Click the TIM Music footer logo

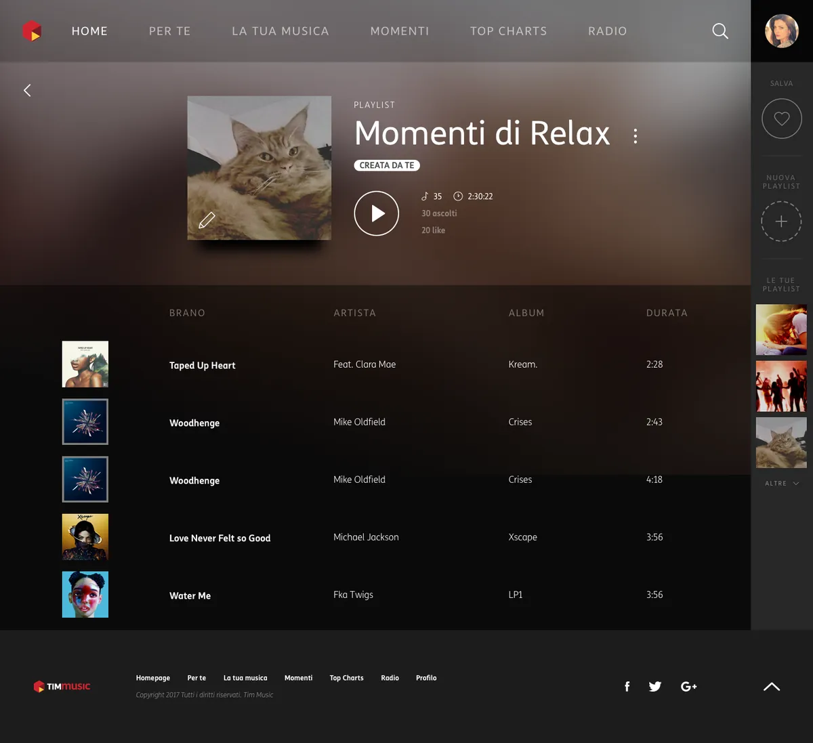coord(62,687)
